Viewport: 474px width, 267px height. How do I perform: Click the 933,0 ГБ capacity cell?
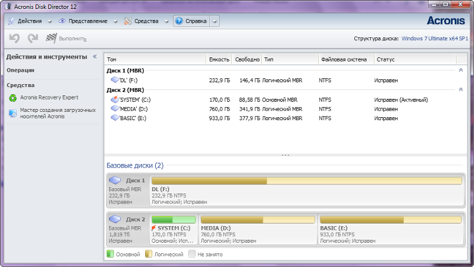point(219,118)
